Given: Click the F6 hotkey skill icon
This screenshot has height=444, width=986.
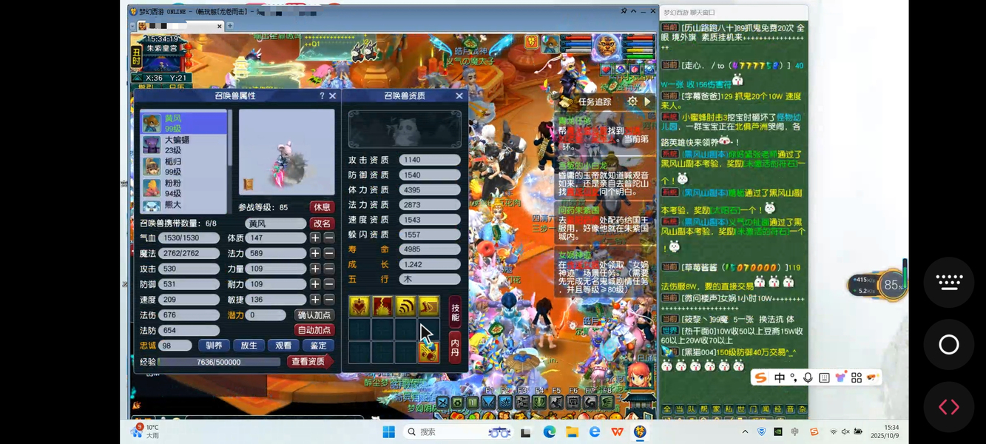Looking at the screenshot, I should point(573,403).
